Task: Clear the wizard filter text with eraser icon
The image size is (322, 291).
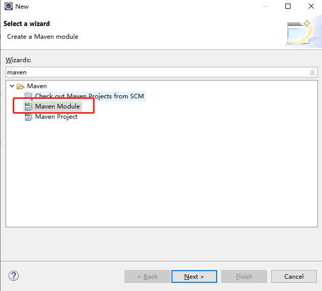Action: [x=313, y=72]
